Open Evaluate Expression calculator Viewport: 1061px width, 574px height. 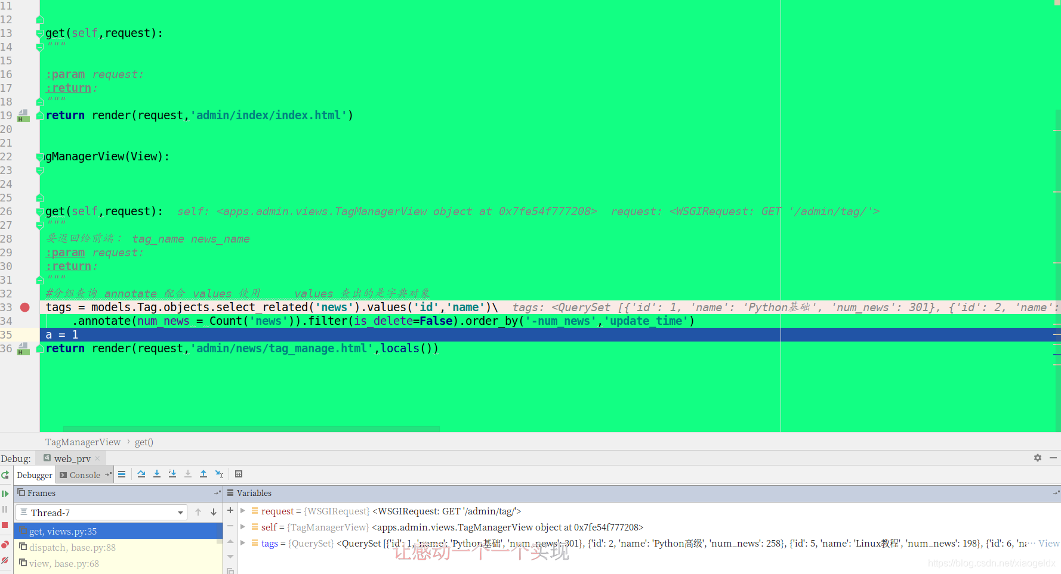239,474
